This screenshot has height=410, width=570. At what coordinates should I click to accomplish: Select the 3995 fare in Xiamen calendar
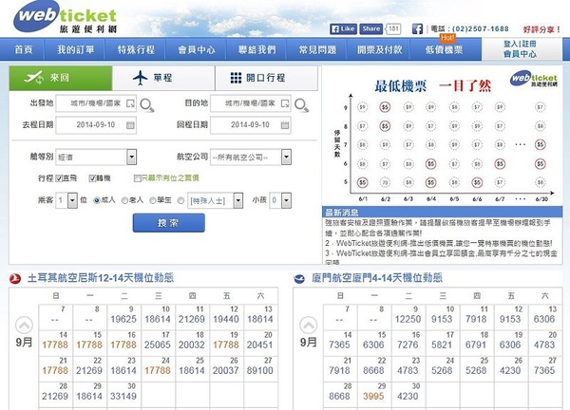(374, 397)
